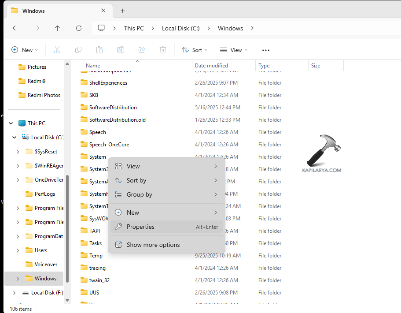Refresh the current folder view
The width and height of the screenshot is (401, 313).
[79, 28]
